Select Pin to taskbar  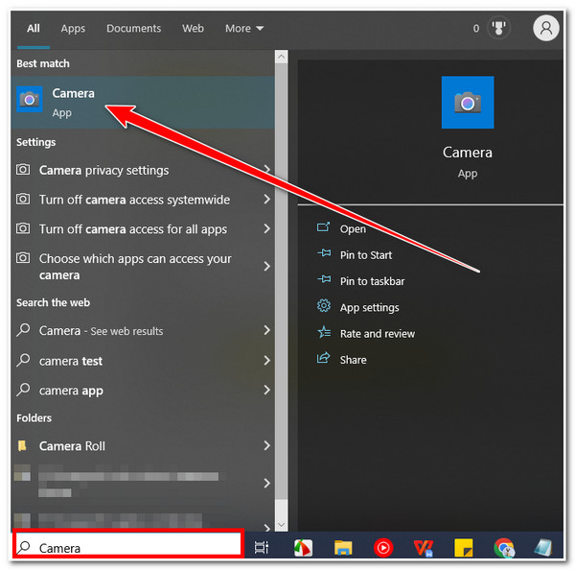372,281
